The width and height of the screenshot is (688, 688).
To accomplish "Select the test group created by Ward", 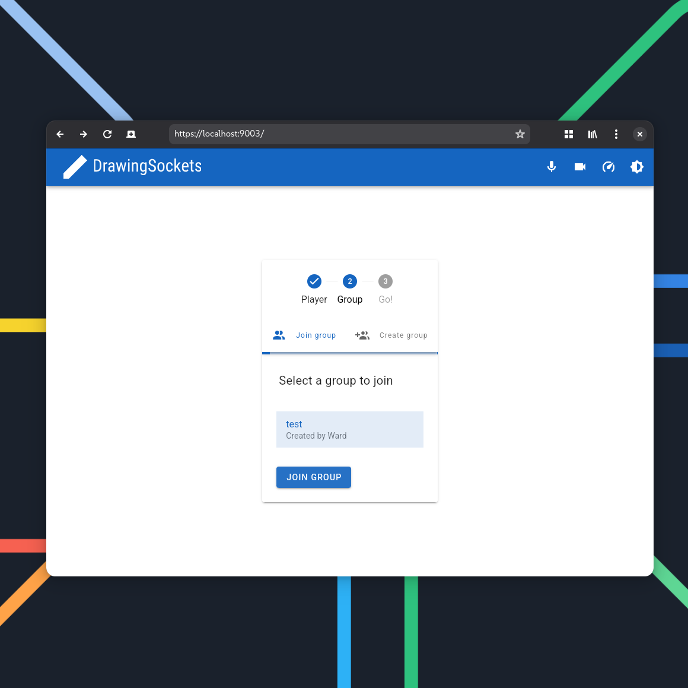I will (x=349, y=429).
